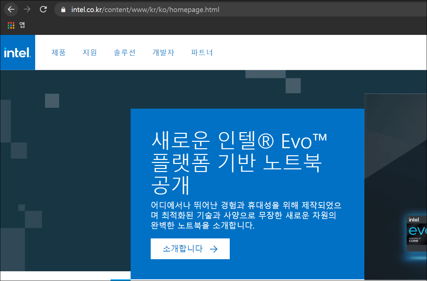Open the 개발자 menu
Screen dimensions: 427x281
163,53
